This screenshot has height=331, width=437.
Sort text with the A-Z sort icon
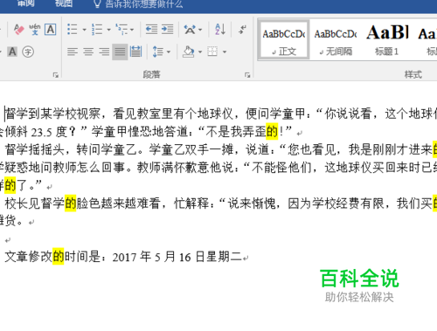click(220, 30)
